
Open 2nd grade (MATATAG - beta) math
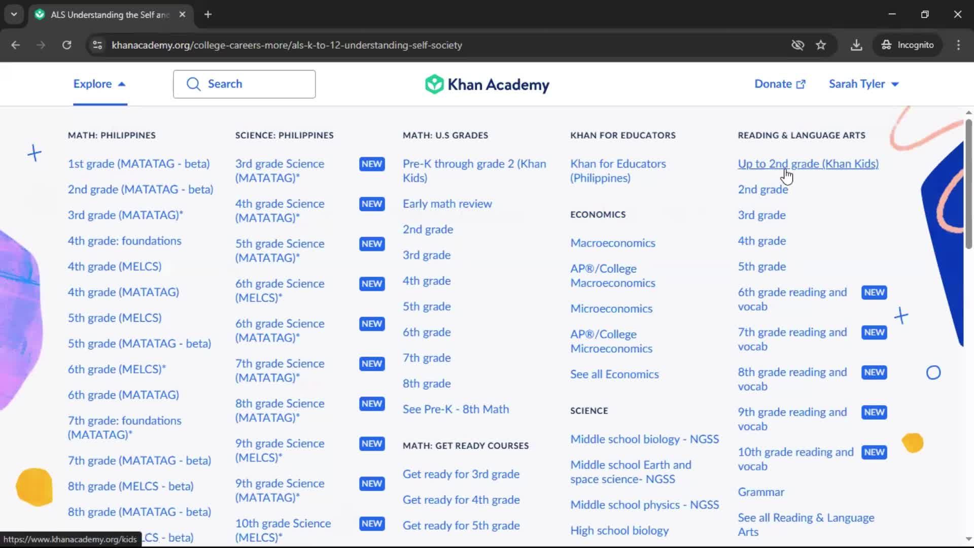click(x=141, y=189)
